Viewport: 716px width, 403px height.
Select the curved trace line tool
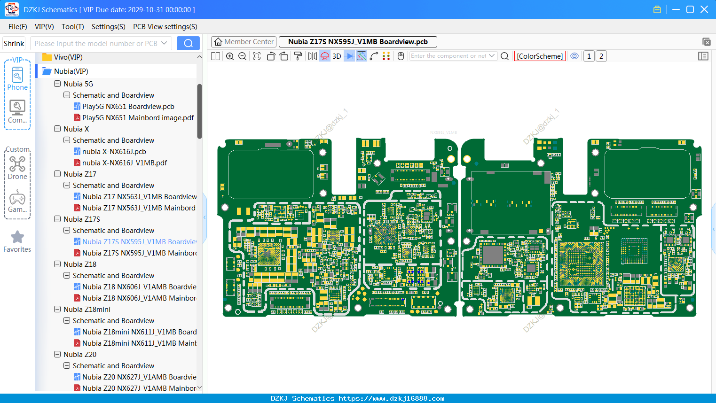pyautogui.click(x=374, y=56)
